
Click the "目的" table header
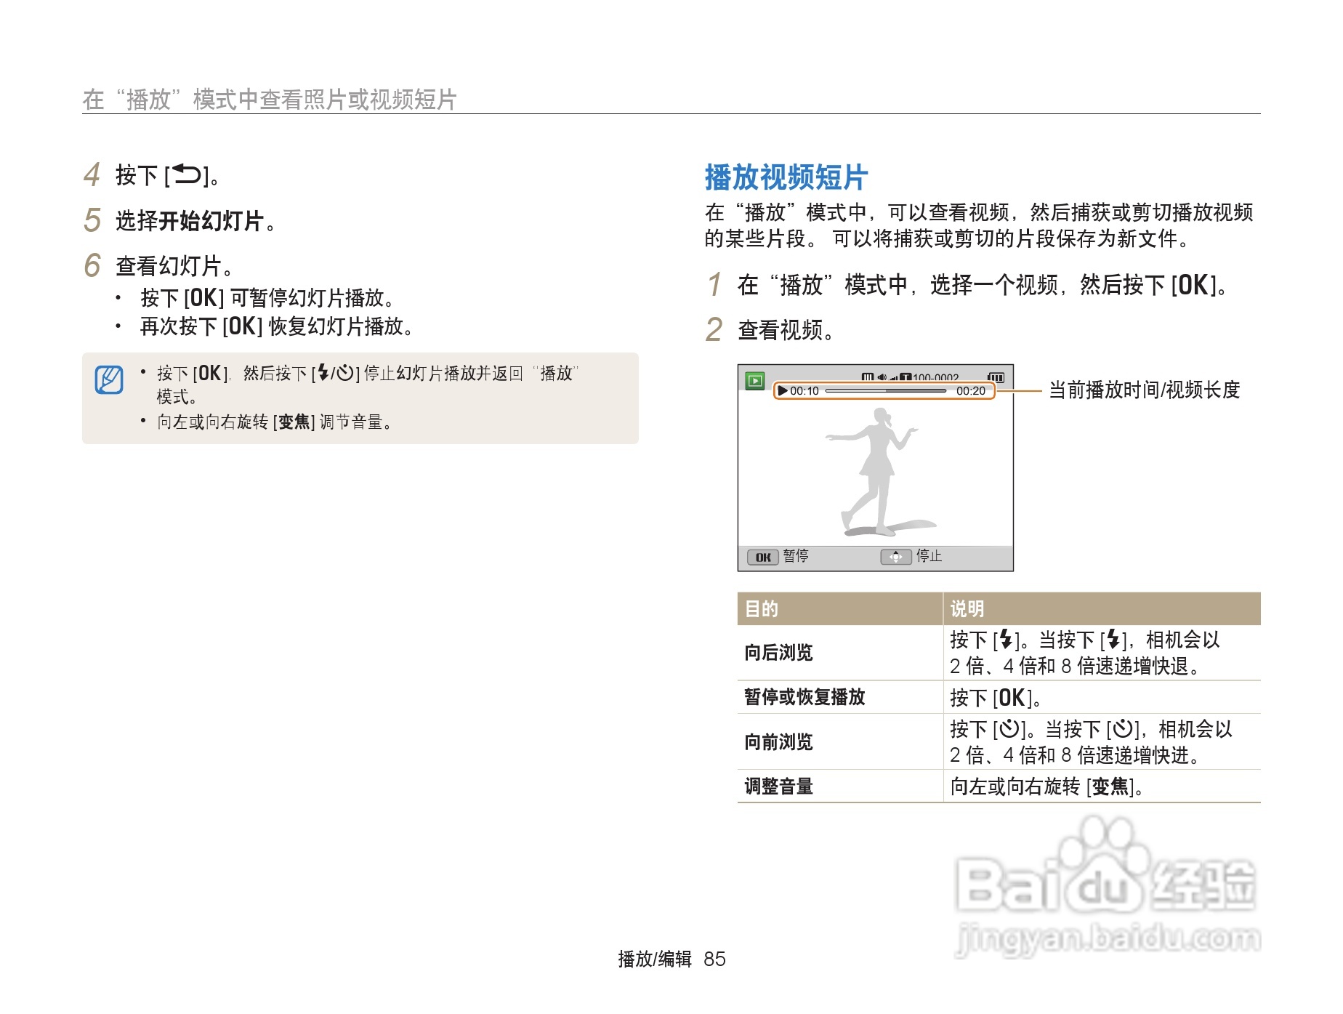coord(762,609)
